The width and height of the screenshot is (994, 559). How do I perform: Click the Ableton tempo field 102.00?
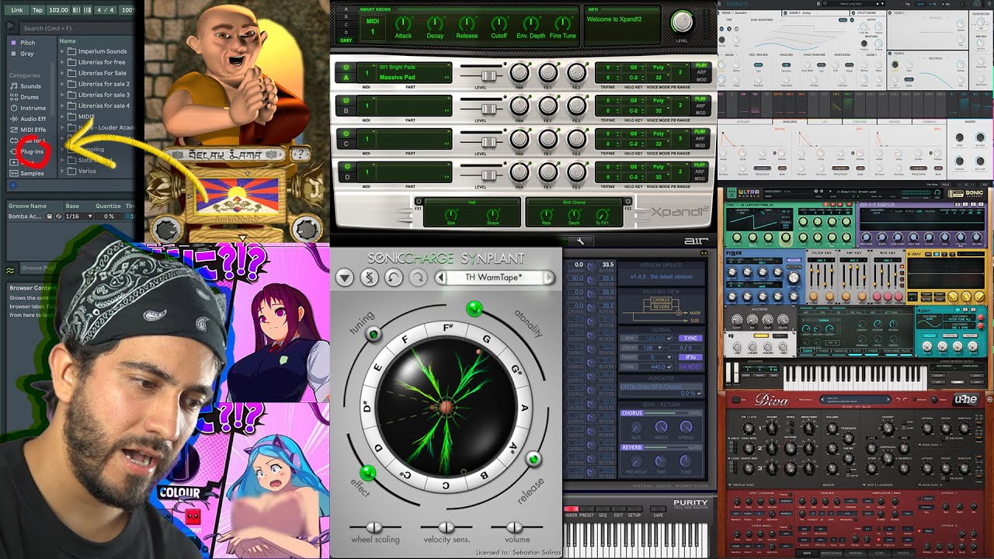click(58, 10)
